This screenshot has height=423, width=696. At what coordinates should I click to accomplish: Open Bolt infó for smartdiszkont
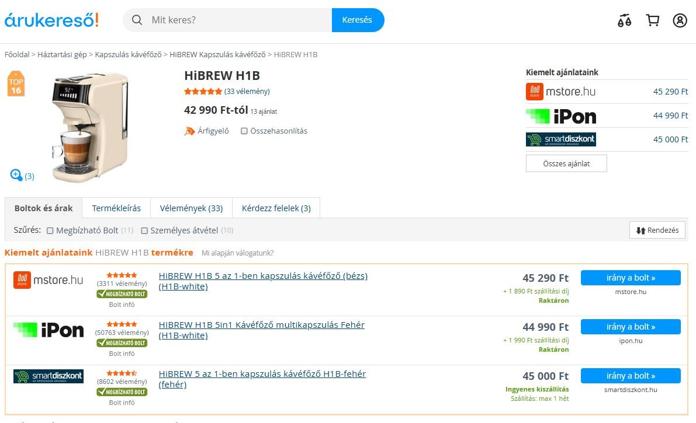pos(122,403)
